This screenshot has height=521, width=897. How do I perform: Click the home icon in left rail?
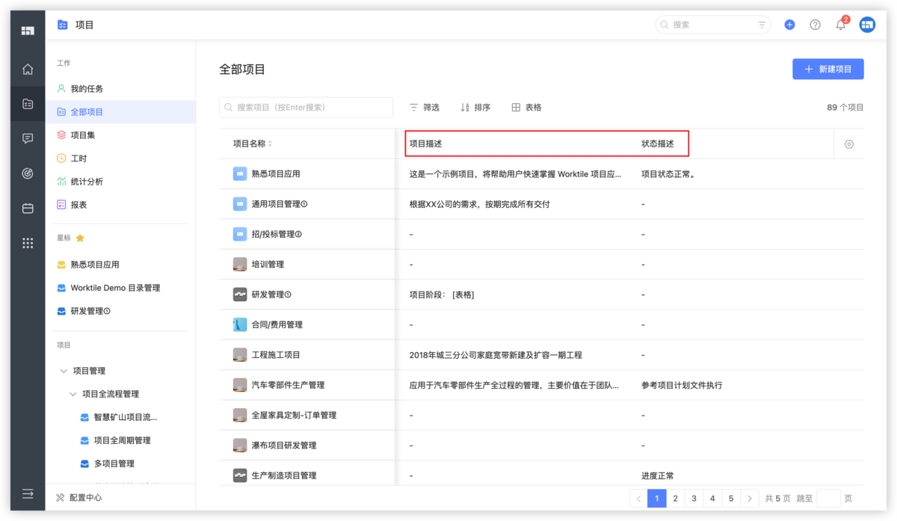(28, 70)
